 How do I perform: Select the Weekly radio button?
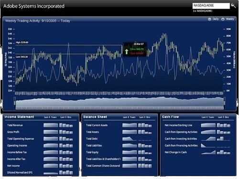coord(223,19)
